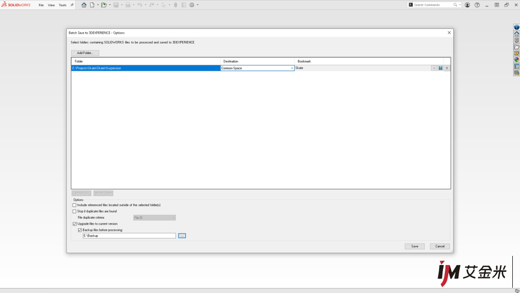Select the E:\Projects\Skate\Skate\Suspension folder row
The height and width of the screenshot is (293, 520).
click(146, 68)
